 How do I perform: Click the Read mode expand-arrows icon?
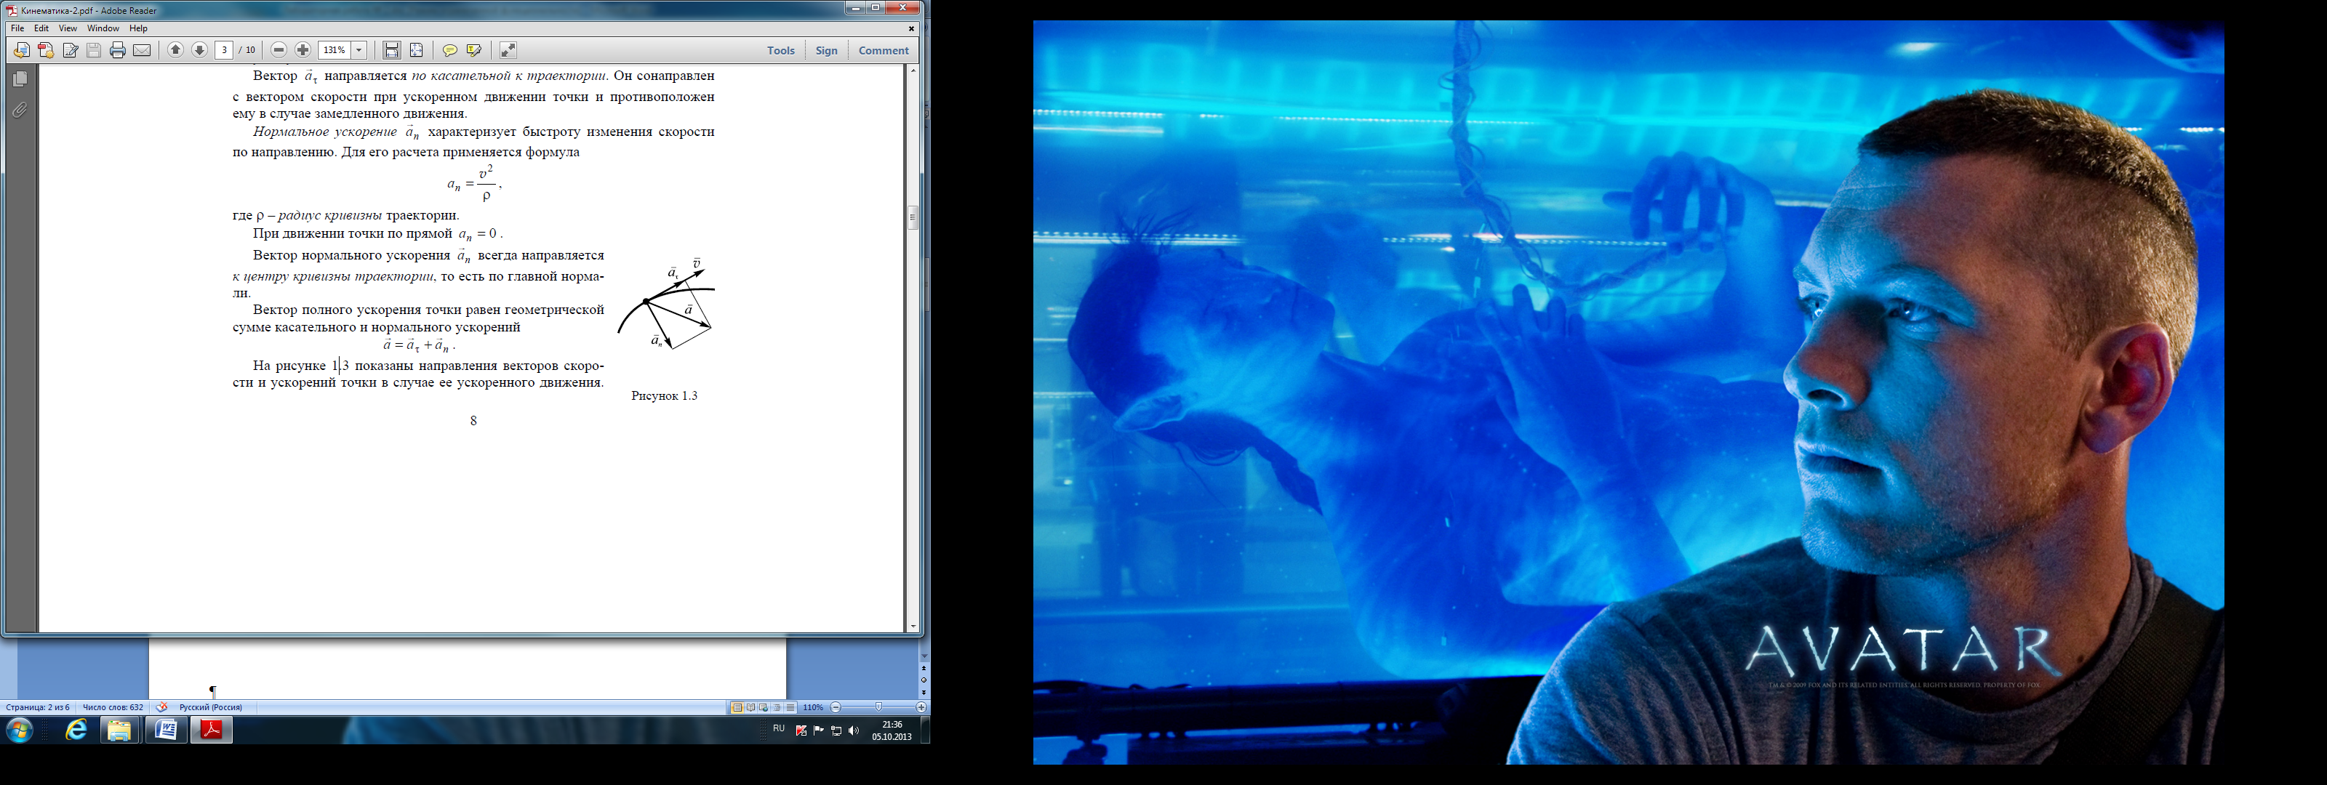[x=508, y=51]
